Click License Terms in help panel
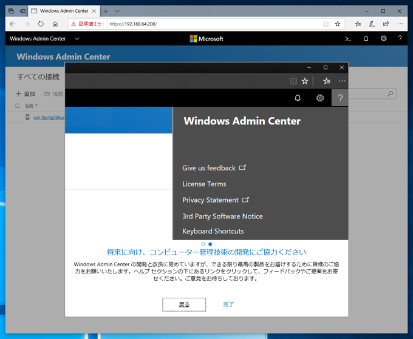The image size is (413, 339). click(204, 184)
